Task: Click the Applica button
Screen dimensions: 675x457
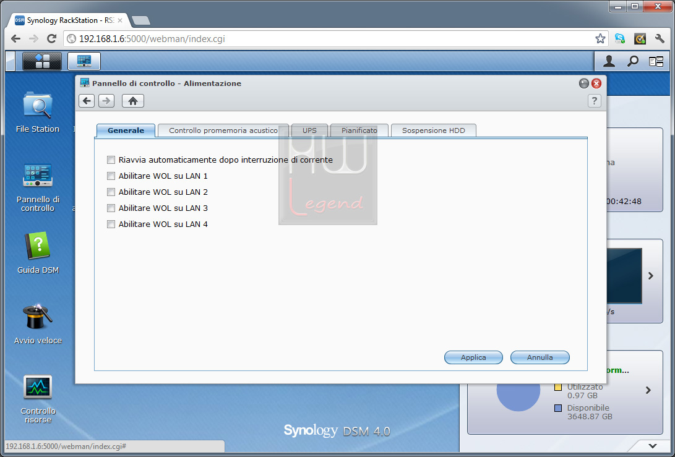Action: (473, 357)
